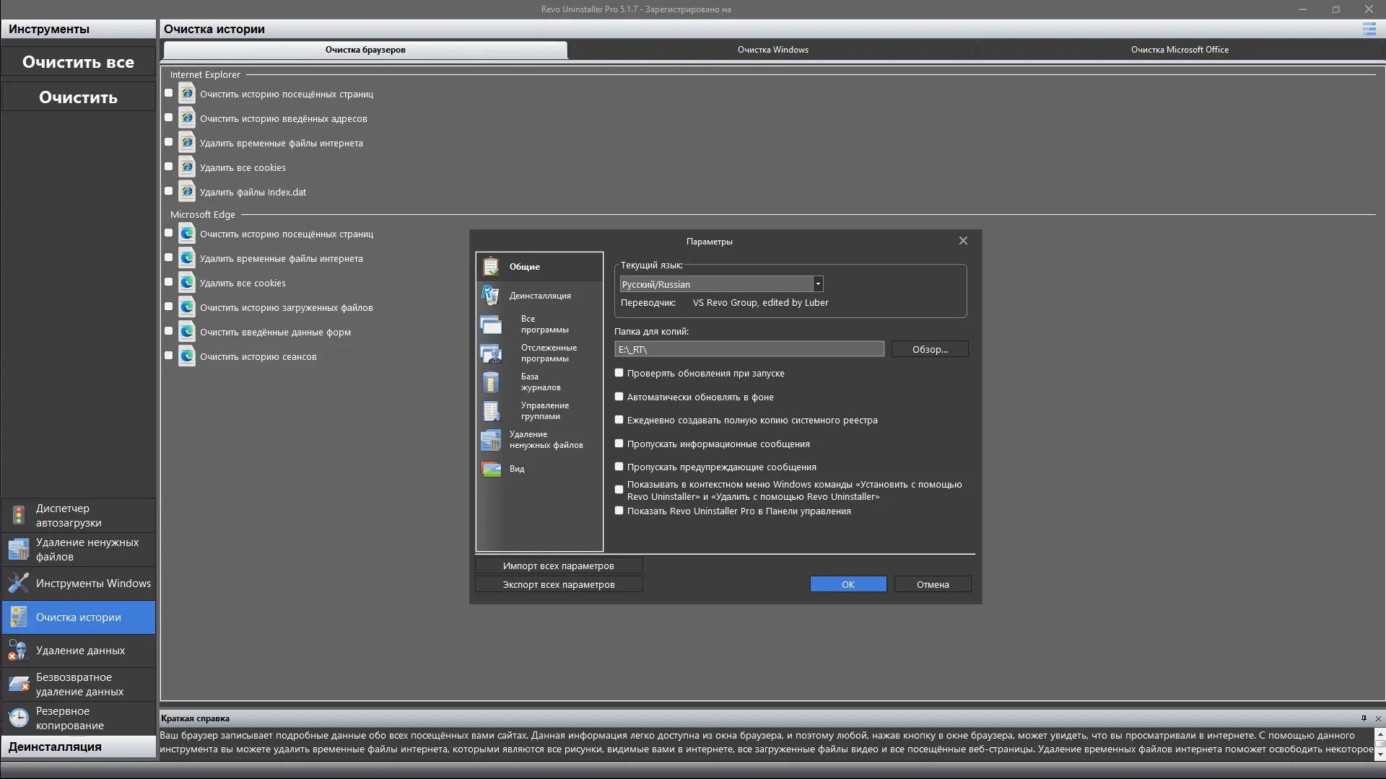1386x779 pixels.
Task: Click the Безвозвратное удаление данных icon
Action: (x=19, y=684)
